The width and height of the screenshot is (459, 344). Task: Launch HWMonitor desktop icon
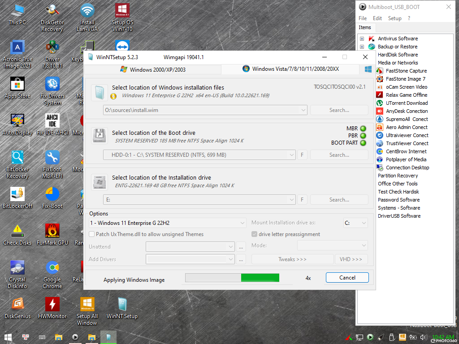click(52, 308)
